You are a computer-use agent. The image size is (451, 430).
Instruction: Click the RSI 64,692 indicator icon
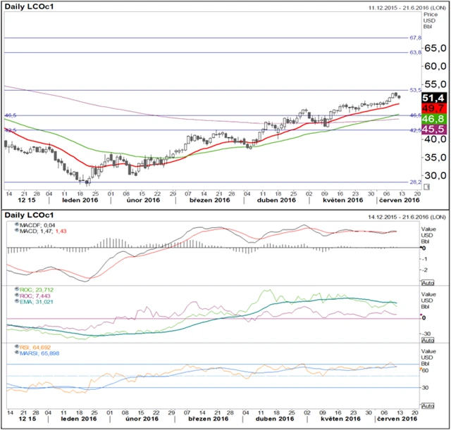click(18, 347)
